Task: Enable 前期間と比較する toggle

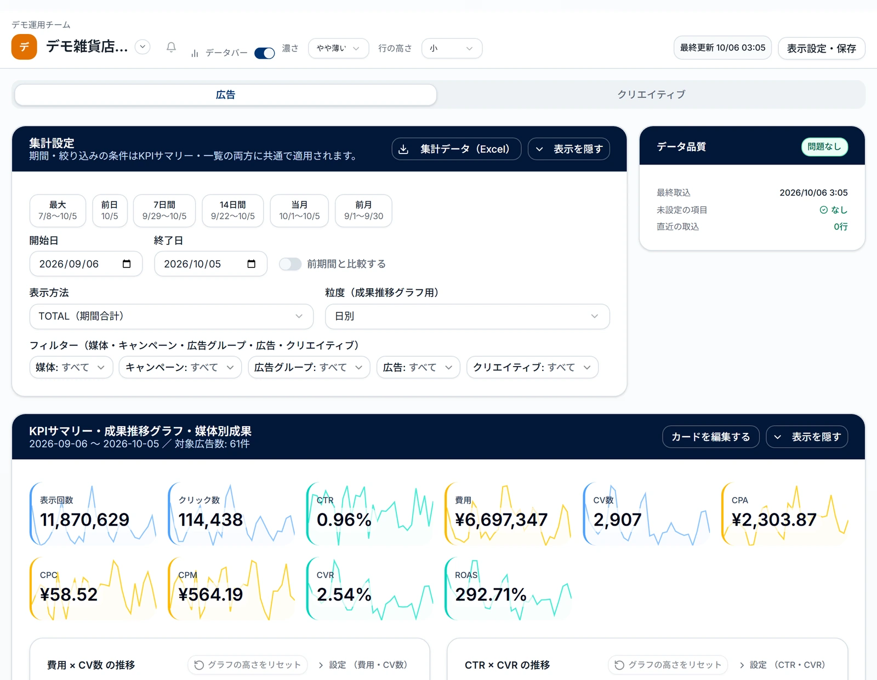Action: point(290,264)
